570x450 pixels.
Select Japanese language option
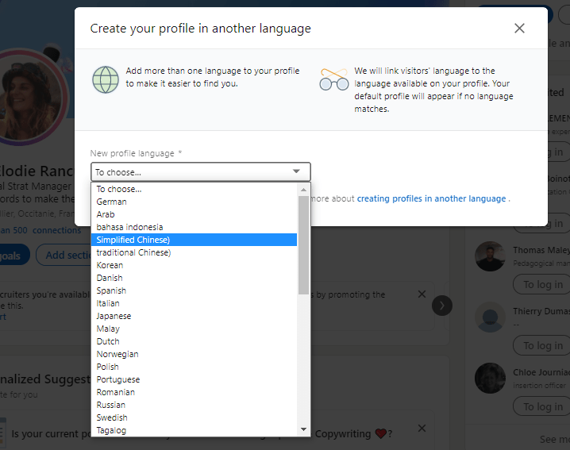pyautogui.click(x=194, y=316)
